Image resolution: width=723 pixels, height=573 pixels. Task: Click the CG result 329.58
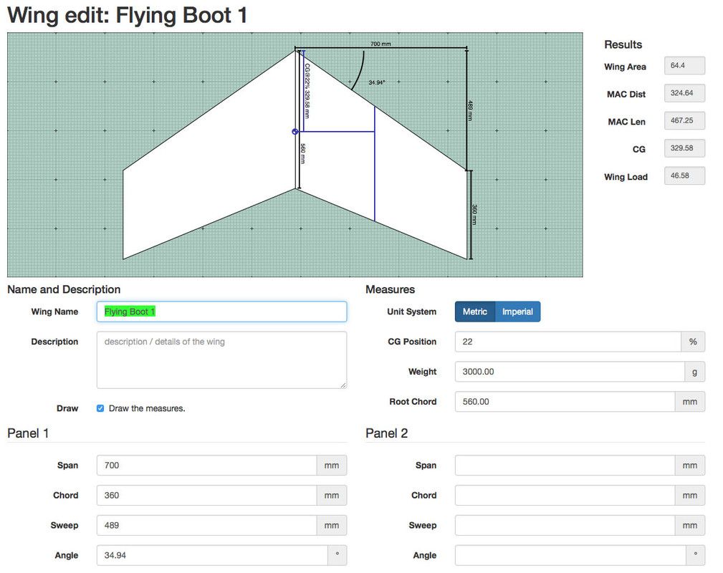tap(685, 148)
